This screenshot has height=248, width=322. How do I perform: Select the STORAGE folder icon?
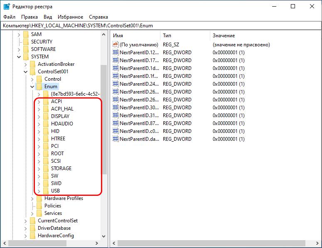point(46,169)
